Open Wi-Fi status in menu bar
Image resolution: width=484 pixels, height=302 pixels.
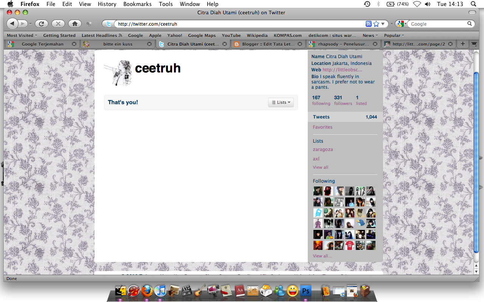coord(417,4)
